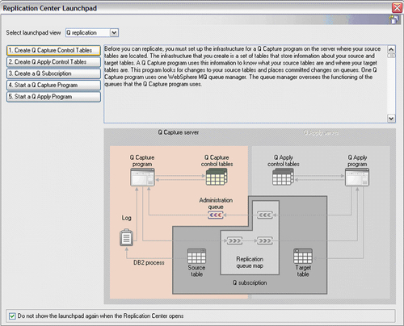Click the Log clipboard icon
This screenshot has height=326, width=404.
[x=126, y=237]
